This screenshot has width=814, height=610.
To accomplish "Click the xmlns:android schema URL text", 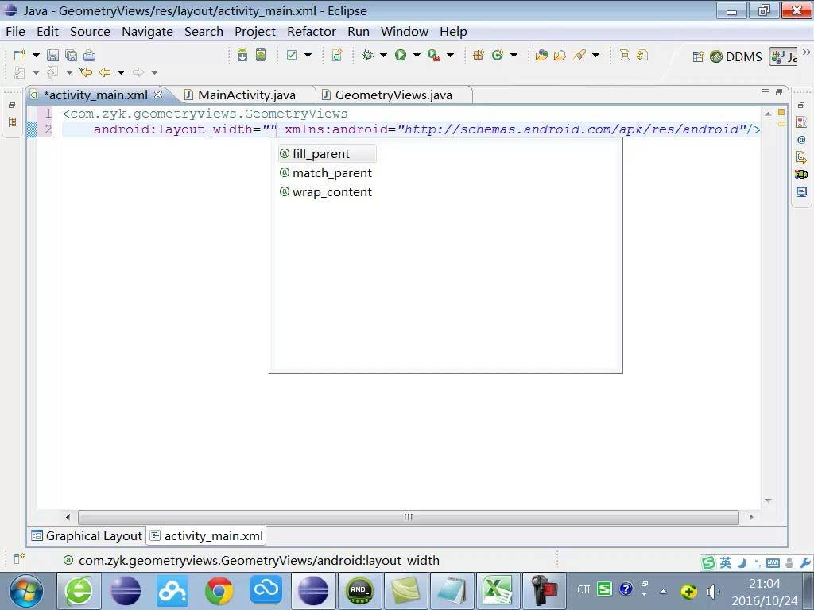I will pos(572,129).
